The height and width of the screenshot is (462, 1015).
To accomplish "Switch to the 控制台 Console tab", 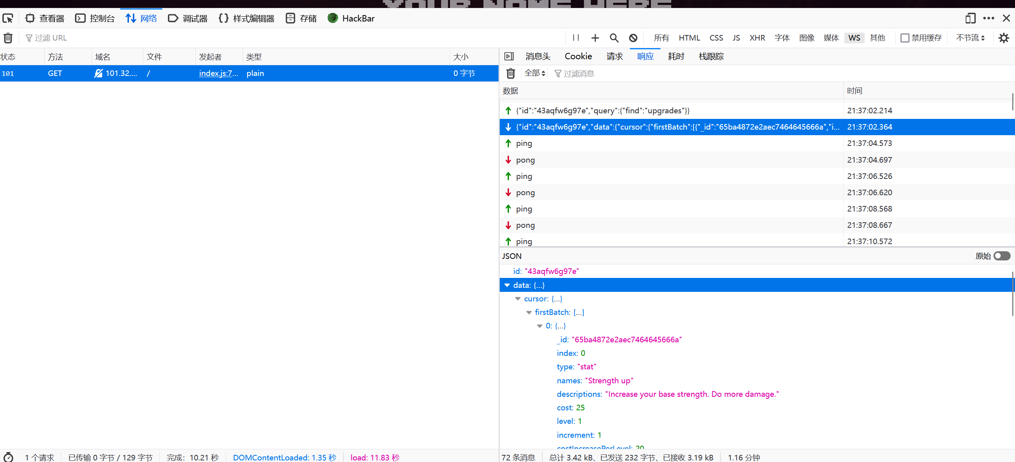I will (95, 18).
